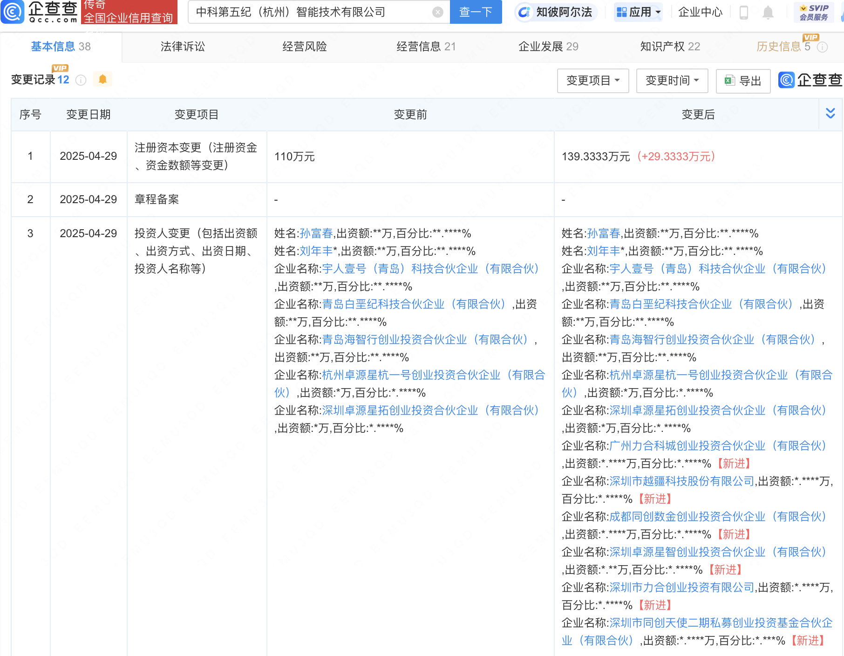Select 章程备案 change item in row 2
The width and height of the screenshot is (844, 656).
click(157, 199)
